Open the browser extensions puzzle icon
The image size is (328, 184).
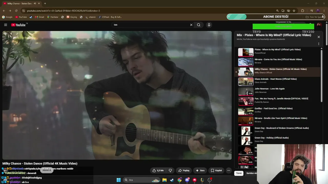coord(303,11)
